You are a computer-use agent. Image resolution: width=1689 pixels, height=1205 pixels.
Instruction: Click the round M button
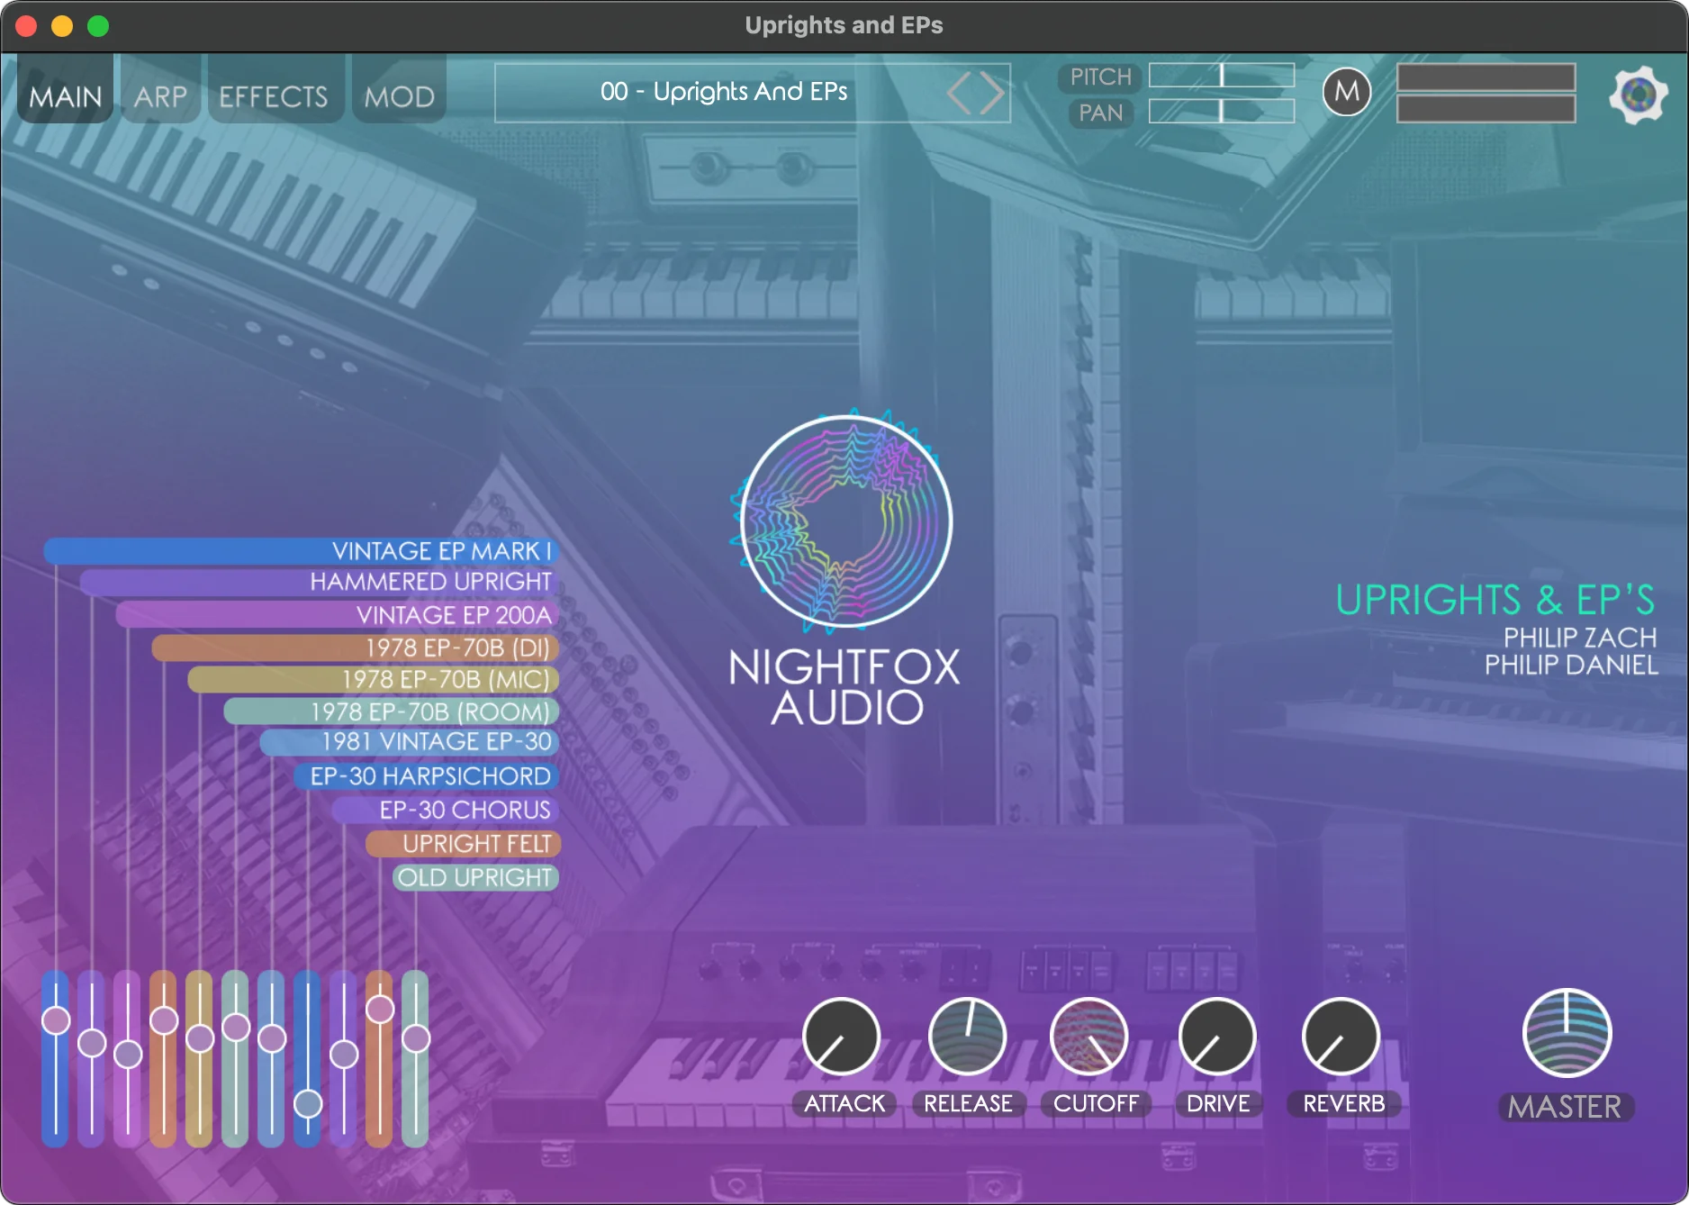(x=1347, y=91)
